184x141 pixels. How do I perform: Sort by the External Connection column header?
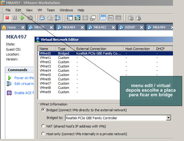[99, 48]
